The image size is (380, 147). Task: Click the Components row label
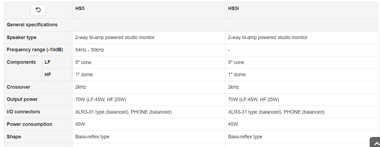[21, 62]
